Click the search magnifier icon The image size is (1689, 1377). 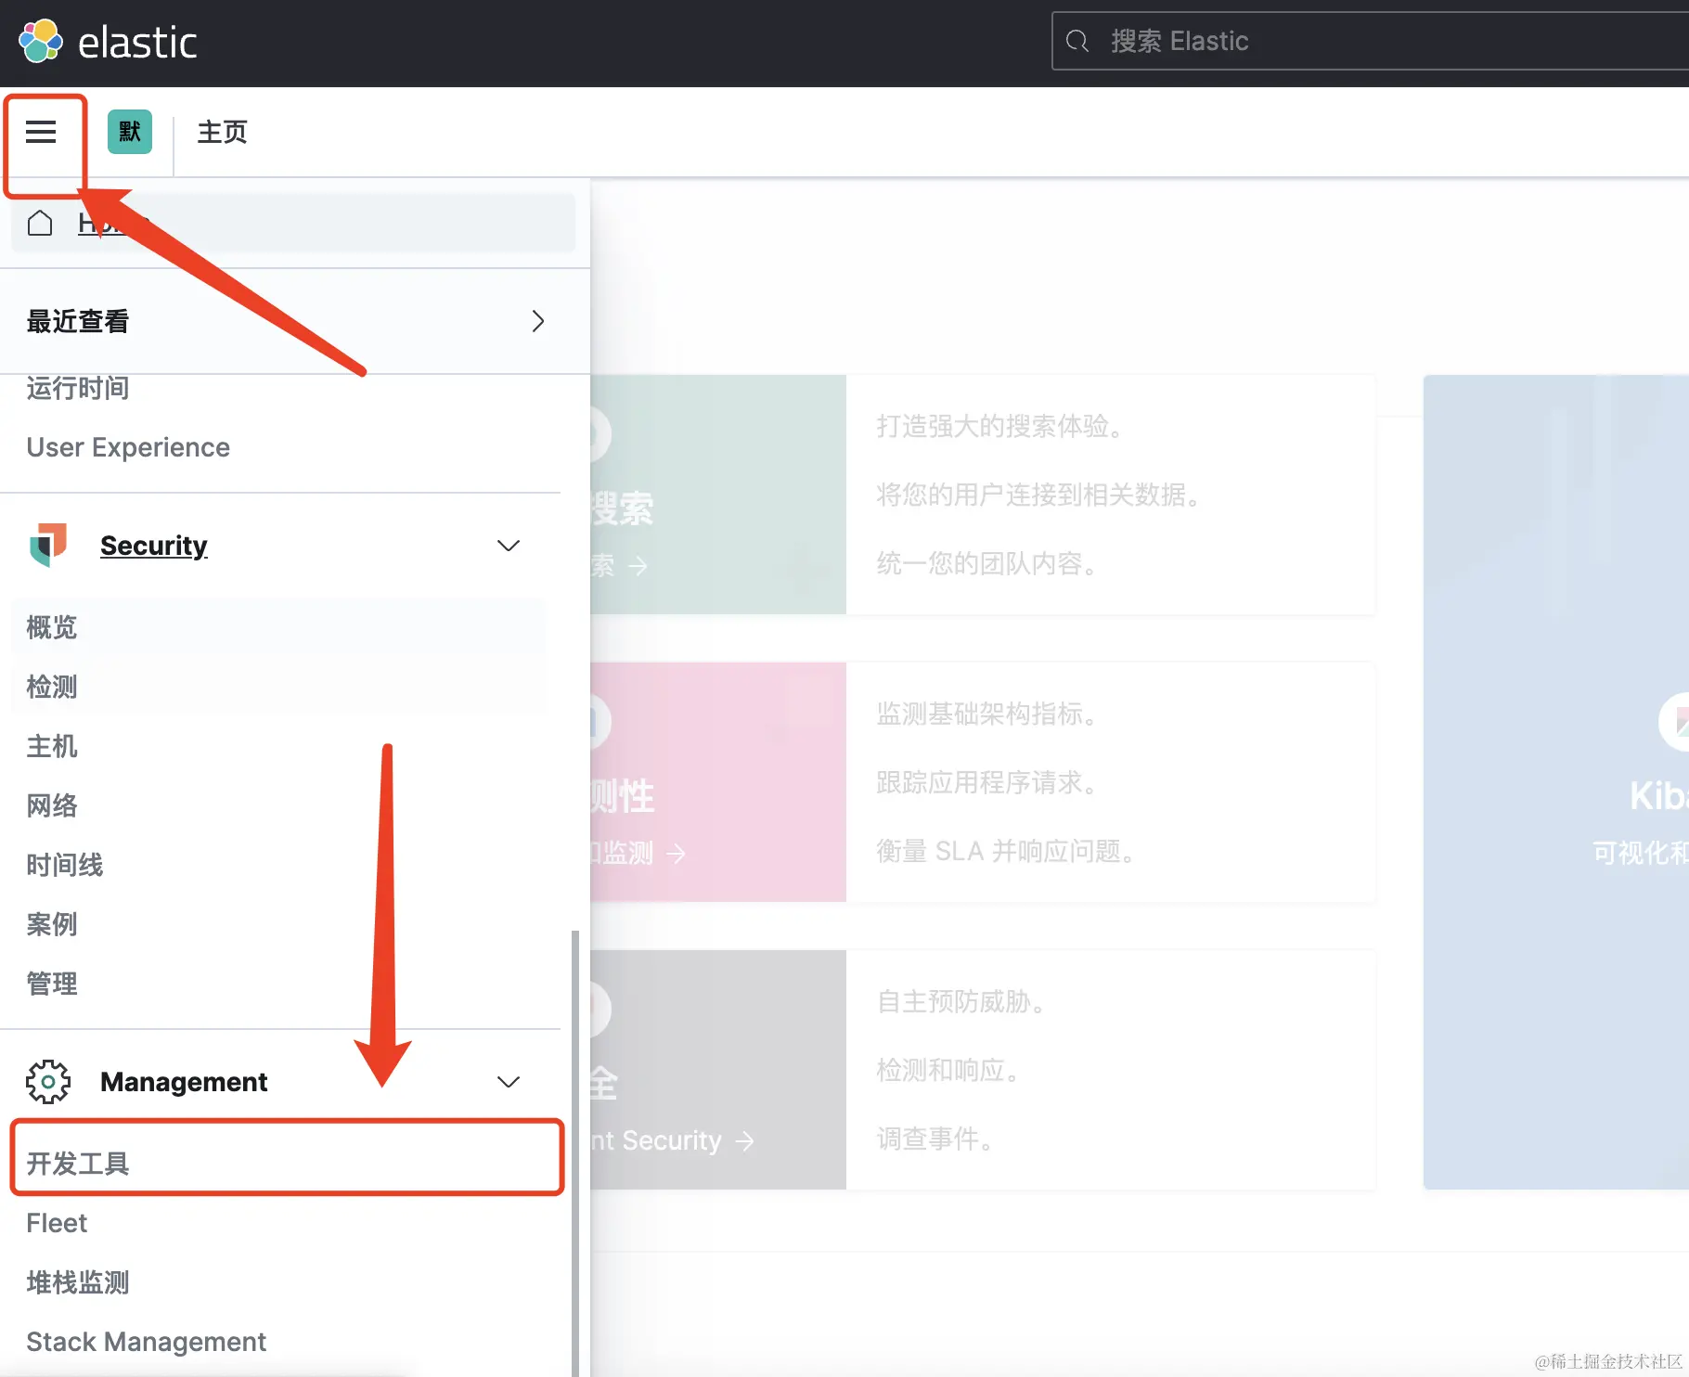pos(1077,41)
